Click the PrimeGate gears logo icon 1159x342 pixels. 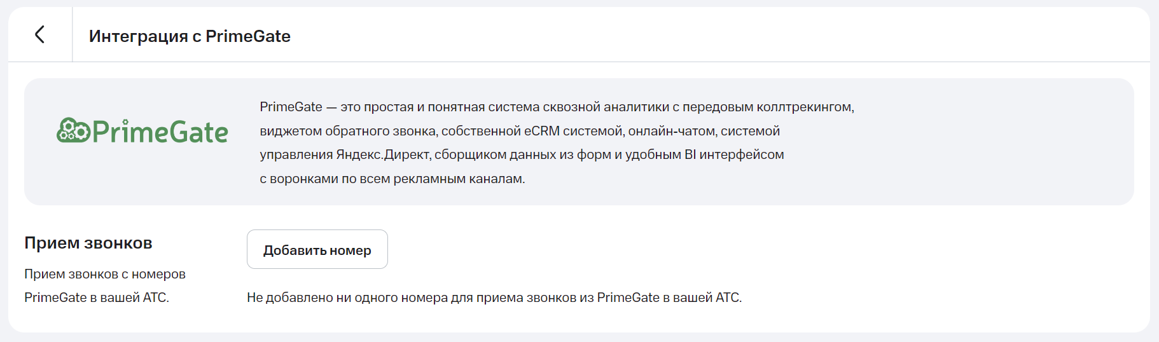click(73, 130)
